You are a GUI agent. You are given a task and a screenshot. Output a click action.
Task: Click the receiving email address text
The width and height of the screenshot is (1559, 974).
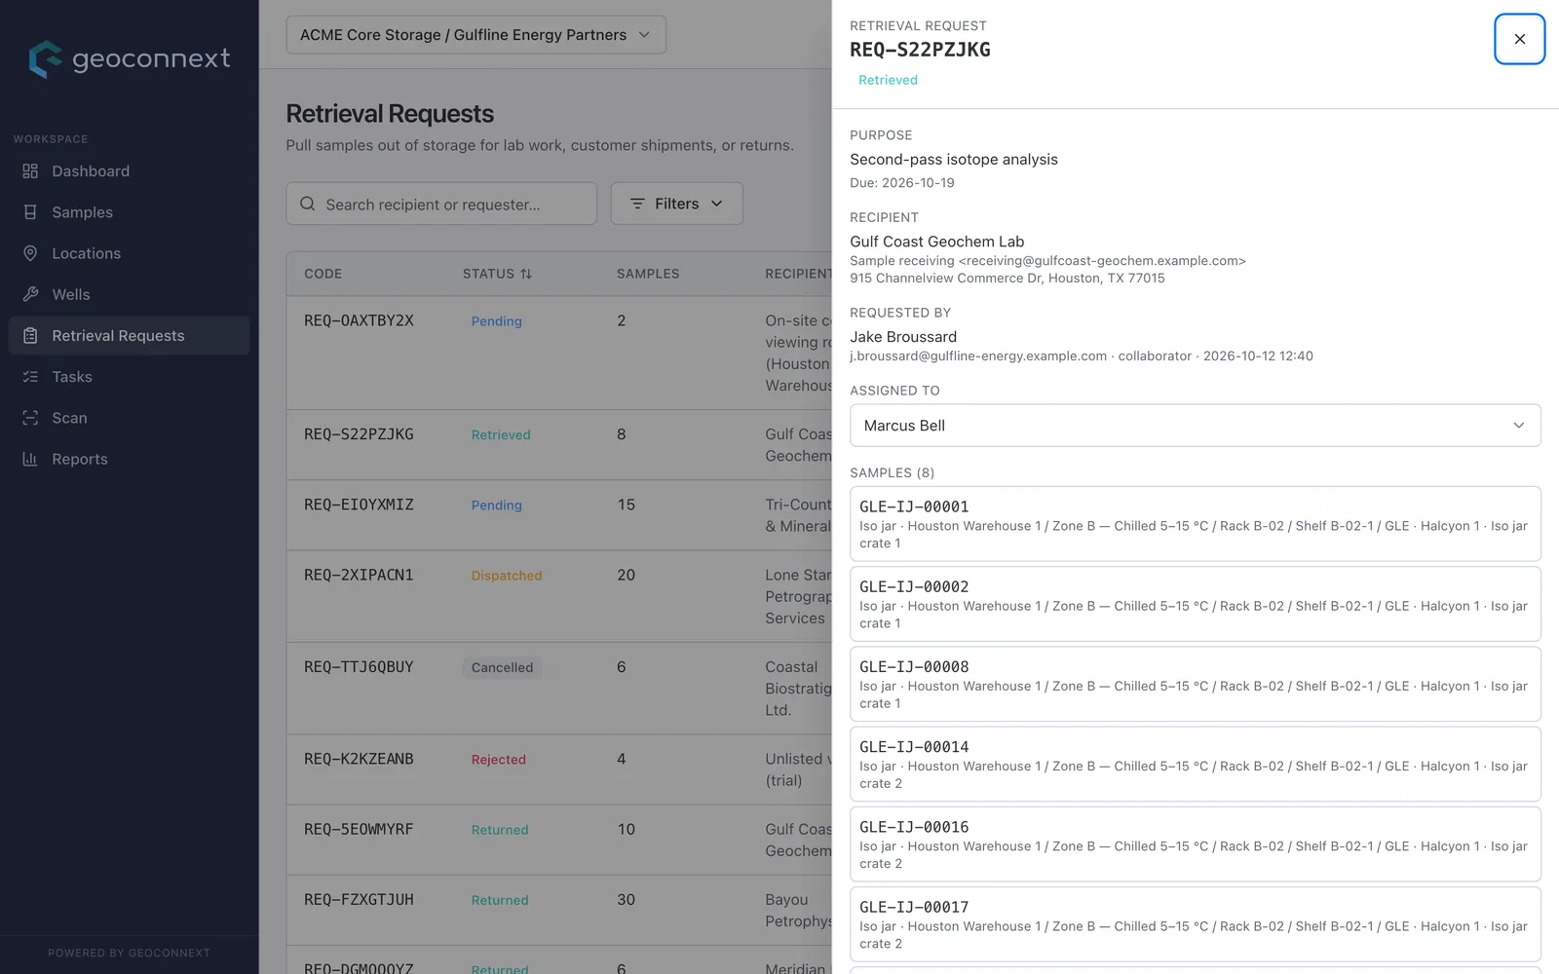point(1102,261)
